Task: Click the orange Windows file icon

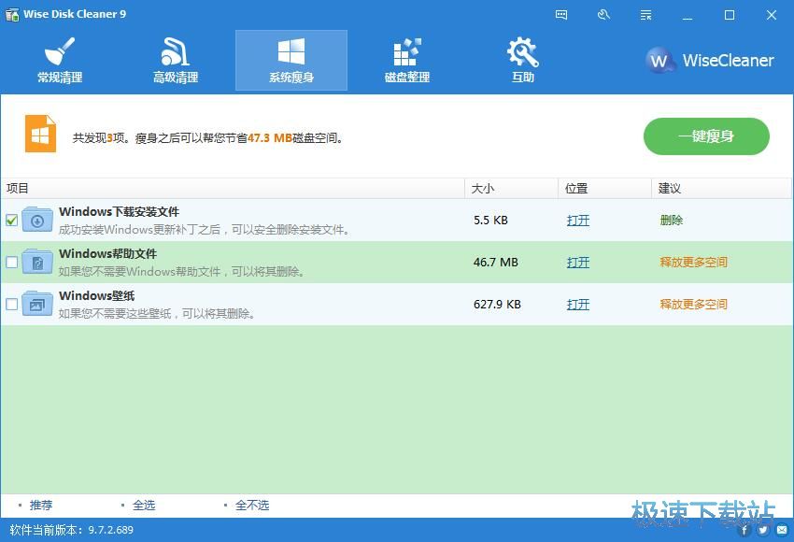Action: [40, 134]
